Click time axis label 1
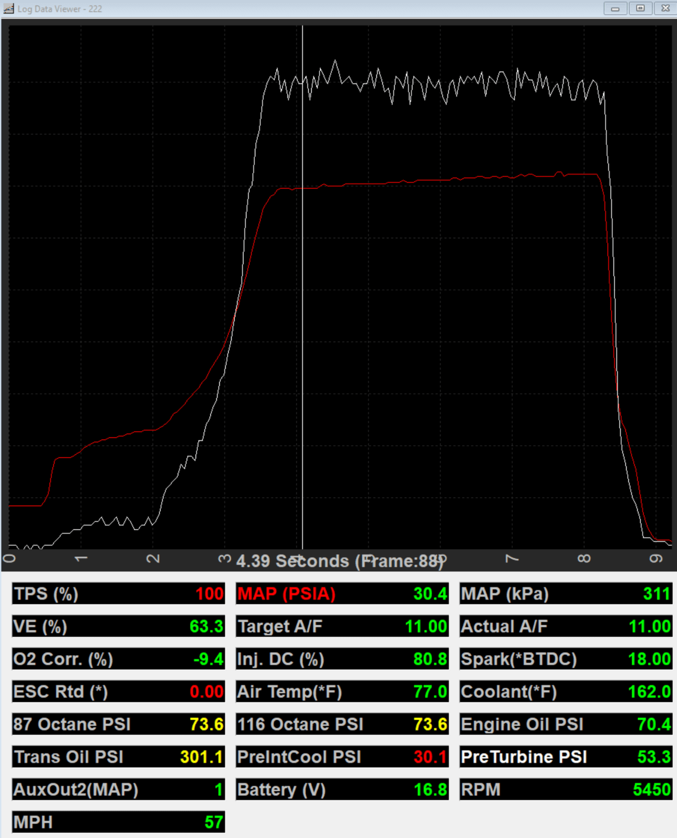This screenshot has width=677, height=838. pos(81,559)
